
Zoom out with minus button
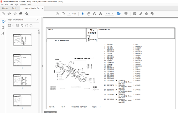[x=94, y=14]
